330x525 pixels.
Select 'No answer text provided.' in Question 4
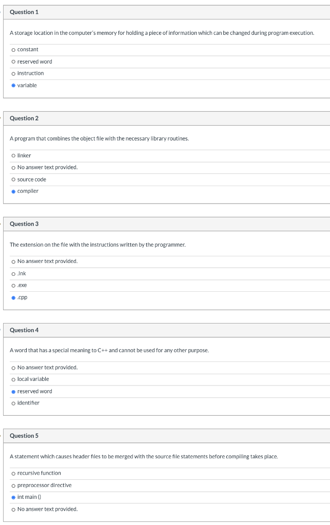pos(13,368)
